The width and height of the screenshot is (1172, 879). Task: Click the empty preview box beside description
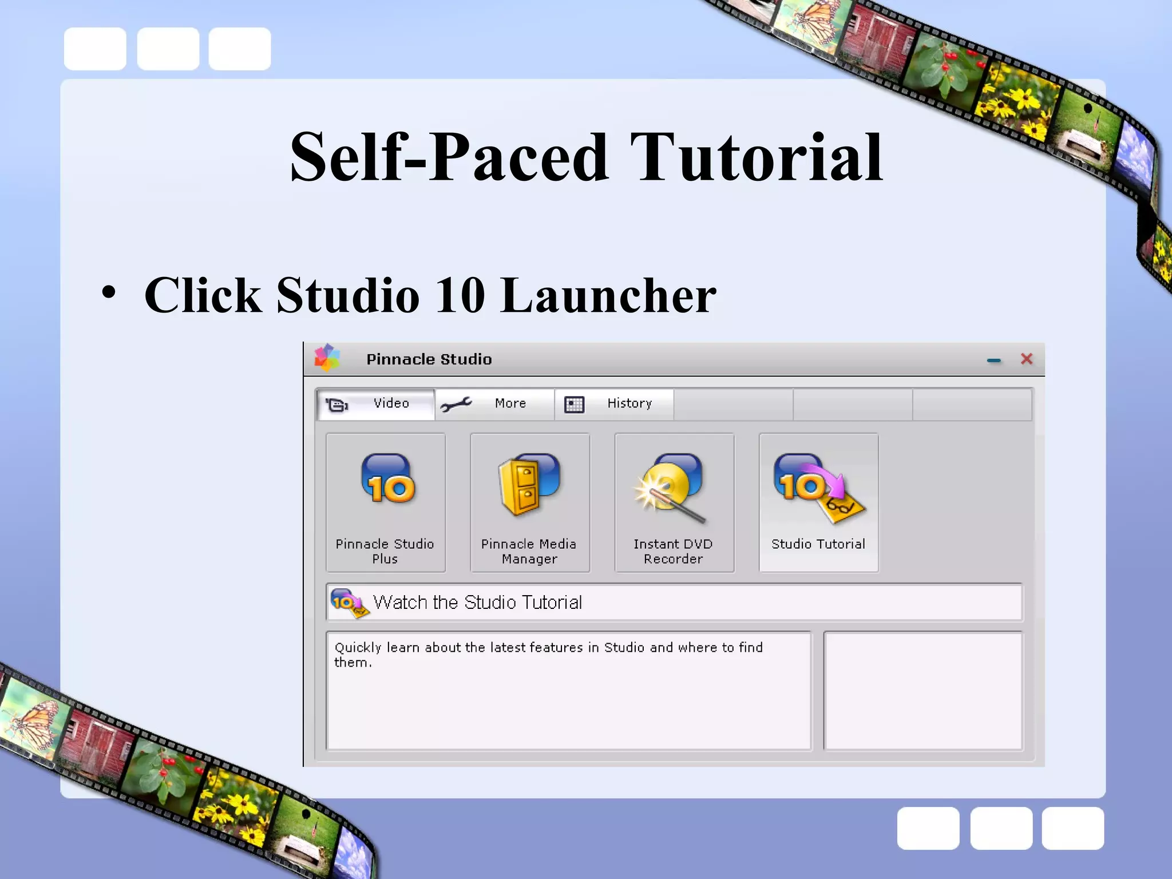tap(922, 691)
